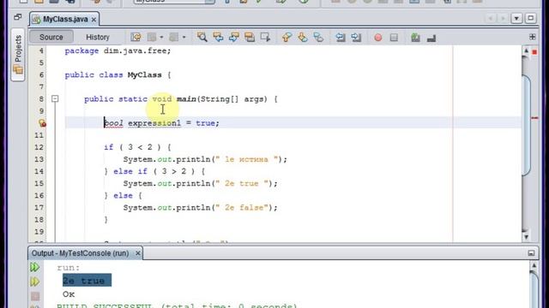Click line number 17 in gutter

(39, 208)
